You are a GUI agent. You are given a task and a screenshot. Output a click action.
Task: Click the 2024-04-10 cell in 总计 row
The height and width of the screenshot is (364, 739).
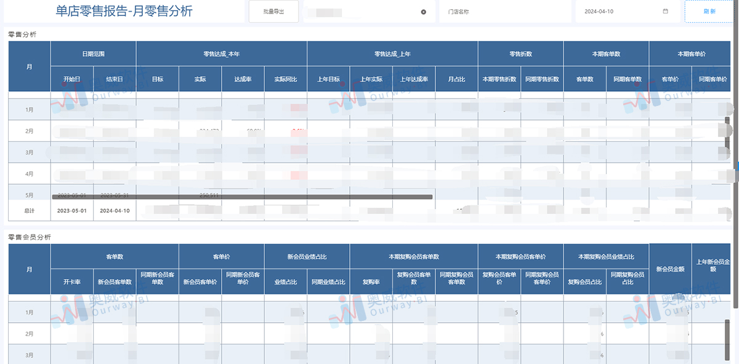115,211
